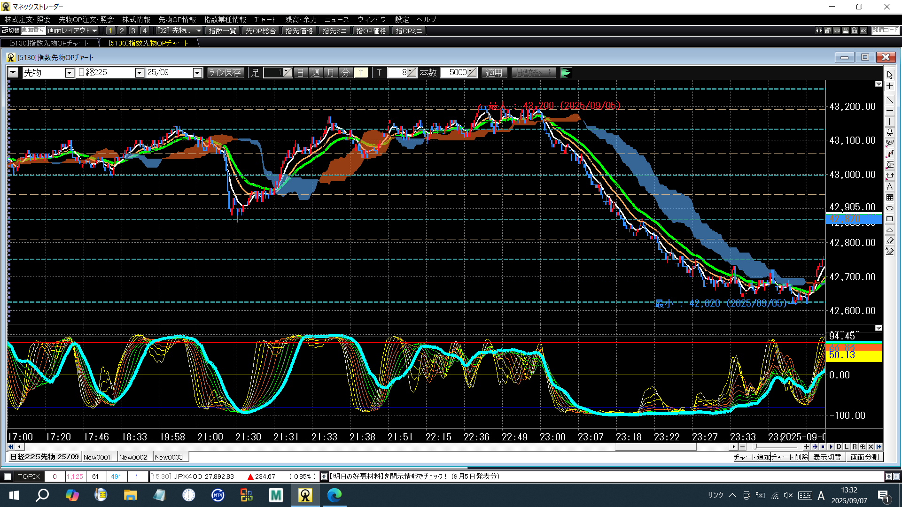Select the crosshair cursor tool
This screenshot has height=507, width=902.
click(889, 86)
